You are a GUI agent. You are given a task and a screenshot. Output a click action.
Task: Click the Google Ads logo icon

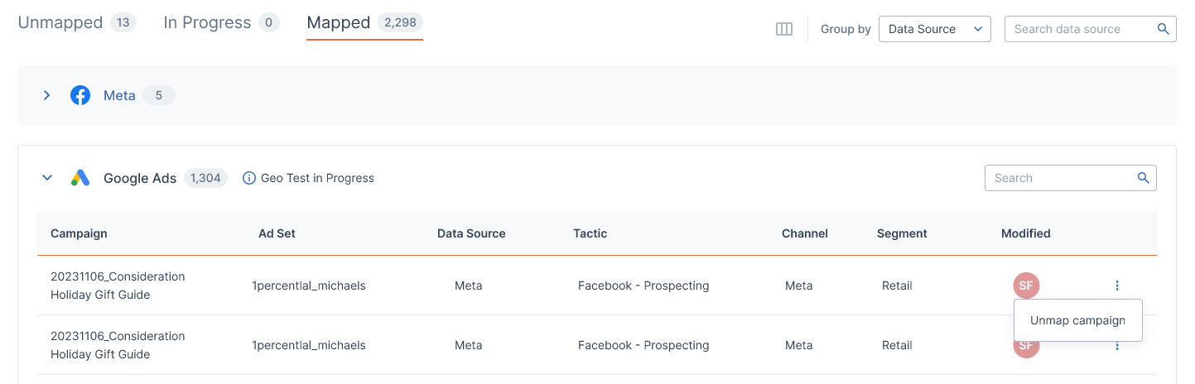[80, 178]
